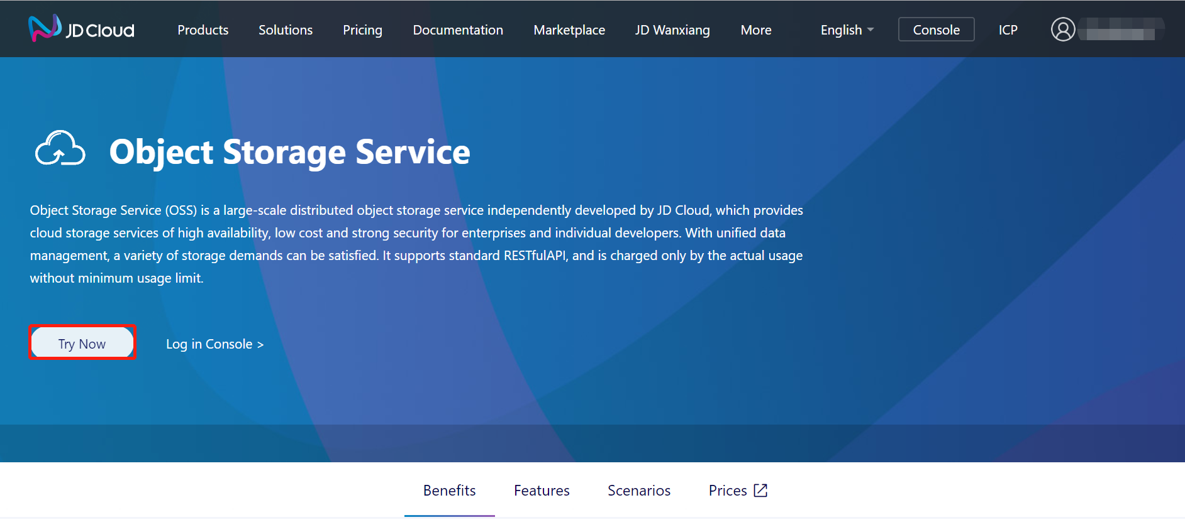Click the Object Storage Service heading
This screenshot has height=532, width=1185.
click(x=290, y=153)
